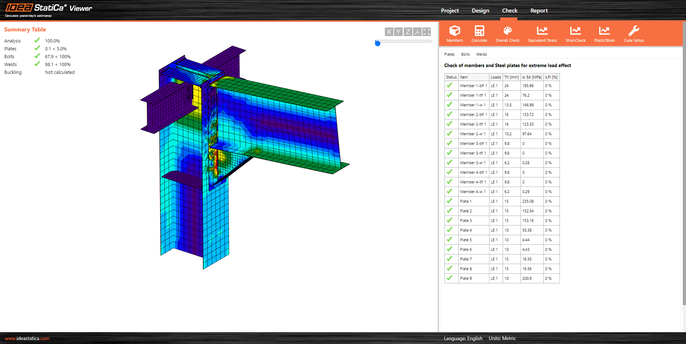
Task: Open Code Setup
Action: (x=633, y=34)
